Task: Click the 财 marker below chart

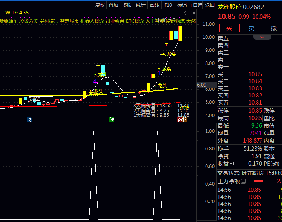Action: (29, 120)
